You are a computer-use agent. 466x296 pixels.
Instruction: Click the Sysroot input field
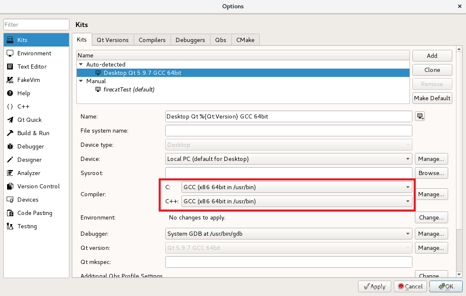(289, 173)
